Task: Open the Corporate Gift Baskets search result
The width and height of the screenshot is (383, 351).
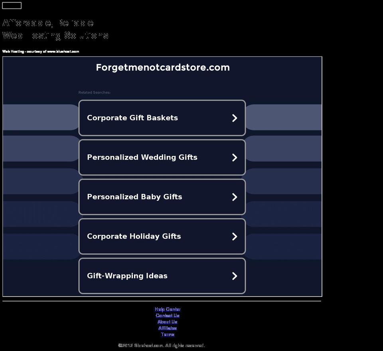Action: [162, 118]
